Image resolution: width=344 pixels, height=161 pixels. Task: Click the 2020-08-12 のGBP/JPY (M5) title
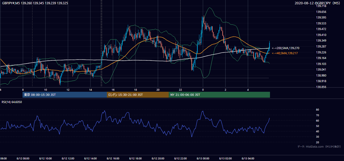click(318, 3)
